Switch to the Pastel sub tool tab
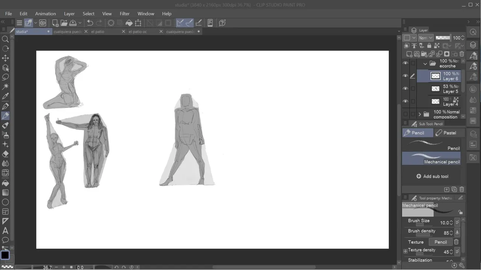Image resolution: width=481 pixels, height=270 pixels. pyautogui.click(x=449, y=133)
